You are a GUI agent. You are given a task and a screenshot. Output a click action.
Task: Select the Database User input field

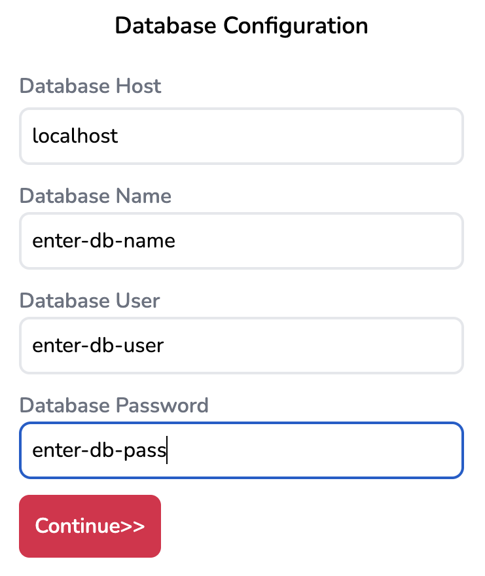coord(241,346)
